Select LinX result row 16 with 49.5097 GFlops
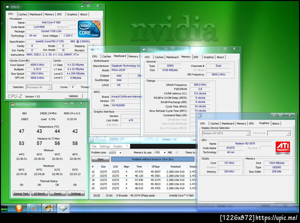 pyautogui.click(x=143, y=171)
